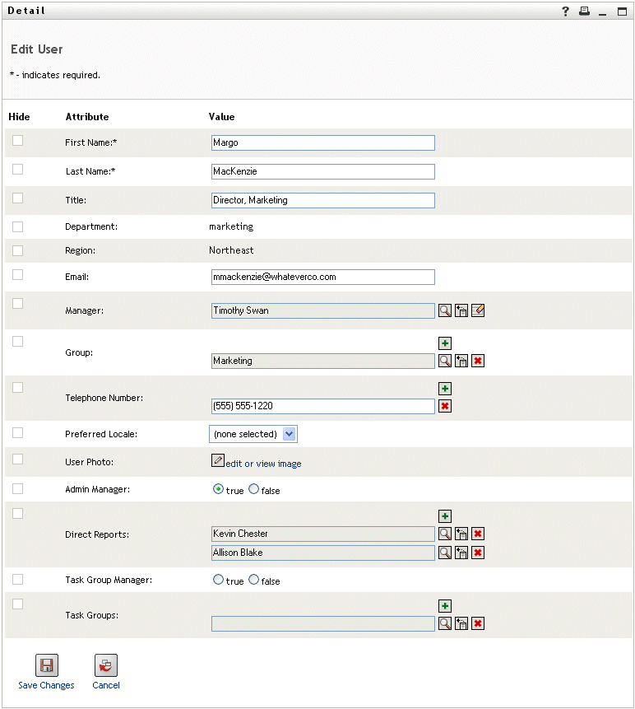Viewport: 635px width, 709px height.
Task: Delete the telephone number (555) 555-1220
Action: coord(445,406)
